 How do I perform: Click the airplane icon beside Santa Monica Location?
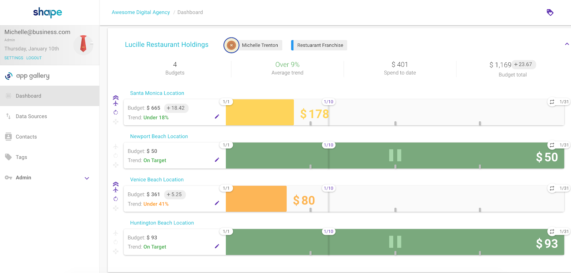[116, 103]
